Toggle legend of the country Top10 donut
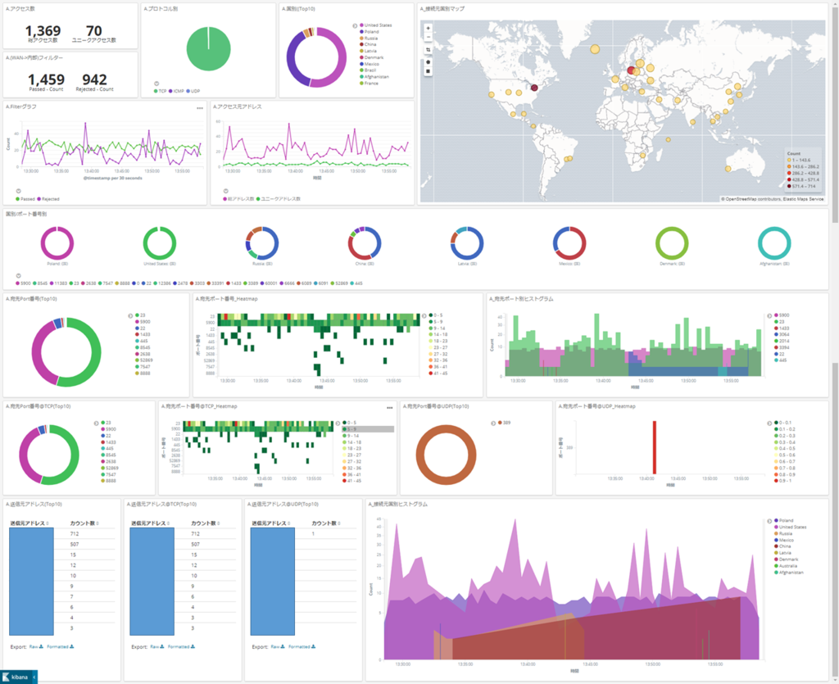The width and height of the screenshot is (839, 684). 355,25
